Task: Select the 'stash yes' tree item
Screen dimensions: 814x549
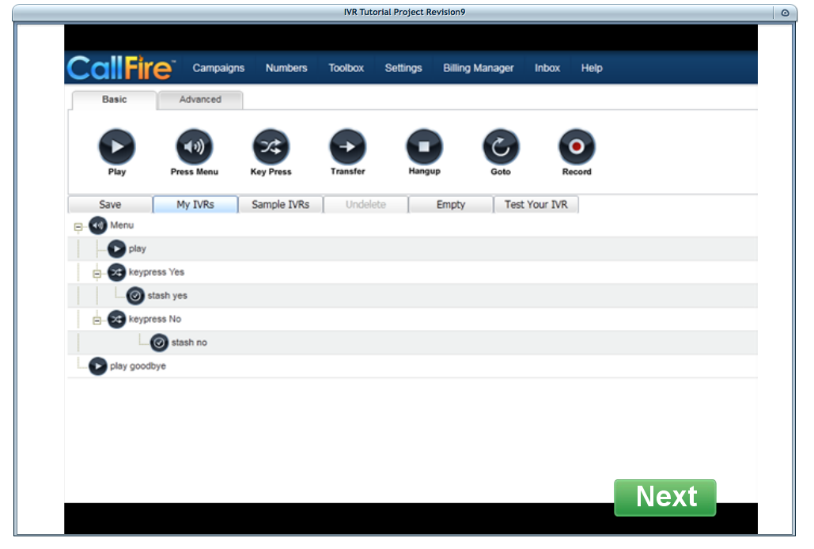Action: click(161, 295)
